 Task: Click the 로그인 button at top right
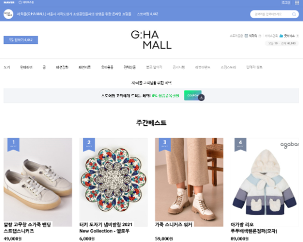tap(286, 3)
